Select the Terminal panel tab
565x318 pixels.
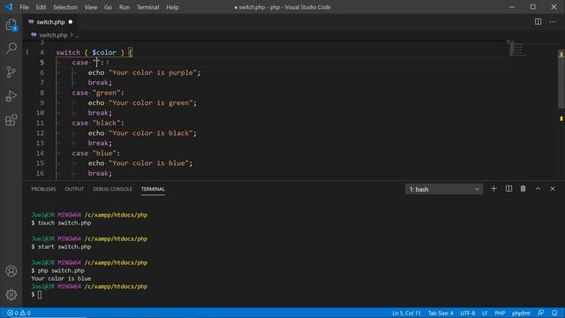153,189
